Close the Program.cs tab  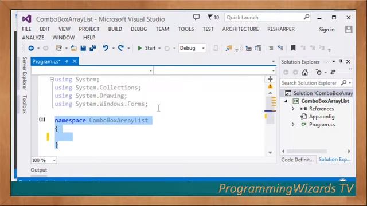coord(75,61)
